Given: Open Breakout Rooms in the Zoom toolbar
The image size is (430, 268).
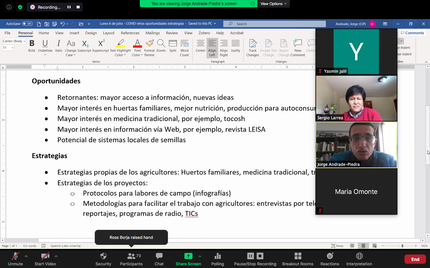Looking at the screenshot, I should click(x=298, y=256).
